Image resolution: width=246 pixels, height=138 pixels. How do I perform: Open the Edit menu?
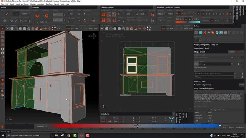coord(7,4)
